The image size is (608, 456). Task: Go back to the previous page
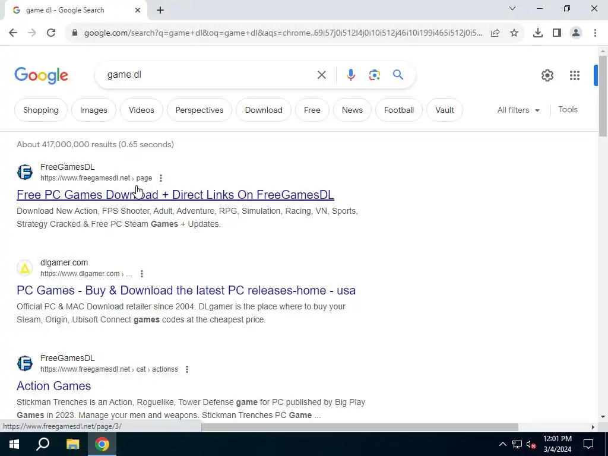[x=13, y=33]
